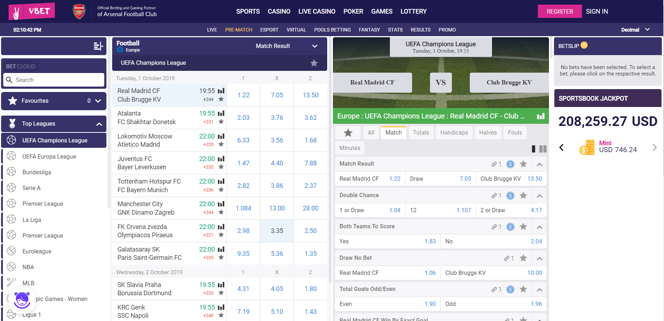Collapse the Draw No Bet market

(x=540, y=259)
